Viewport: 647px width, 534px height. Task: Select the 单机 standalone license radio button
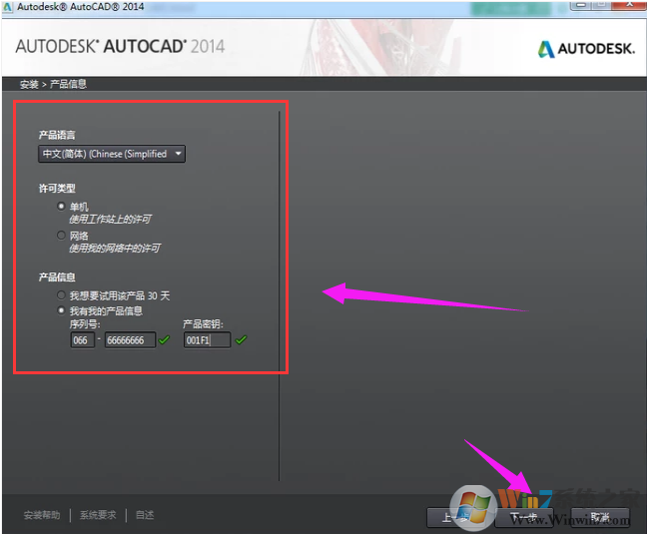(62, 206)
